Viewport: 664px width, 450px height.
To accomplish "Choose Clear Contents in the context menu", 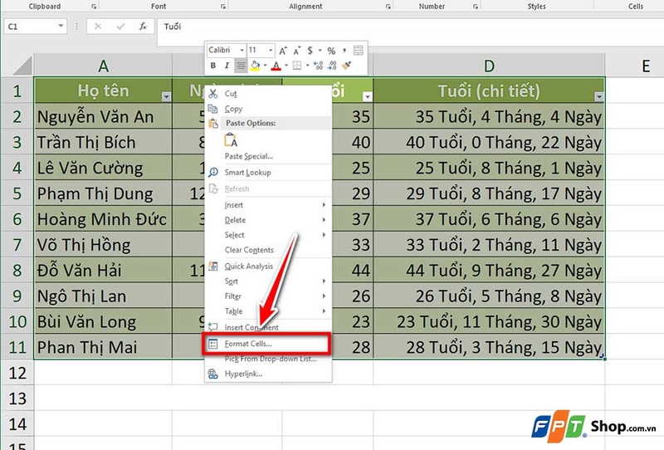I will (268, 250).
